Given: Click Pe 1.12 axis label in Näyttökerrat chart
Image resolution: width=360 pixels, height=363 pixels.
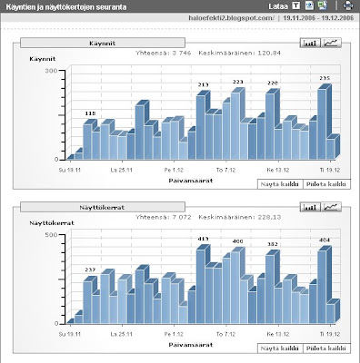Looking at the screenshot, I should 174,334.
